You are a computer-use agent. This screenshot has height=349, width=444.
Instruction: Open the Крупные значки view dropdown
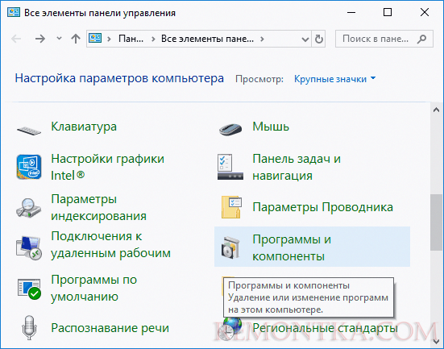click(334, 79)
